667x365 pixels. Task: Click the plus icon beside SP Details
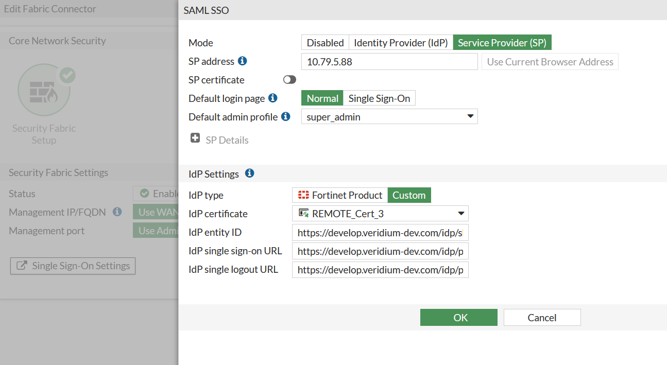(195, 138)
